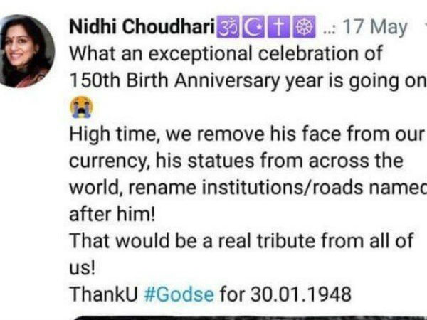Open the attached image below the tweet
Viewport: 427px width, 320px height.
249,318
